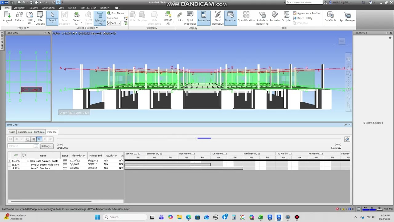Open the DataTools icon

coord(330,17)
